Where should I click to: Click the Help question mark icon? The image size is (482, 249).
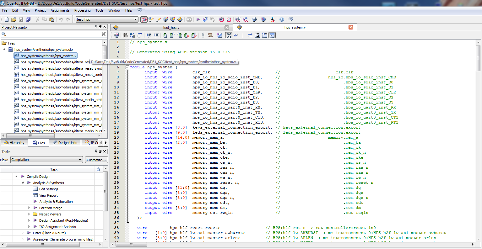click(282, 19)
